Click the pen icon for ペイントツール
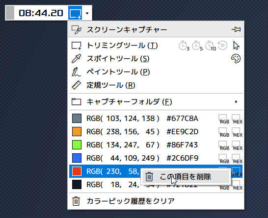 click(76, 72)
